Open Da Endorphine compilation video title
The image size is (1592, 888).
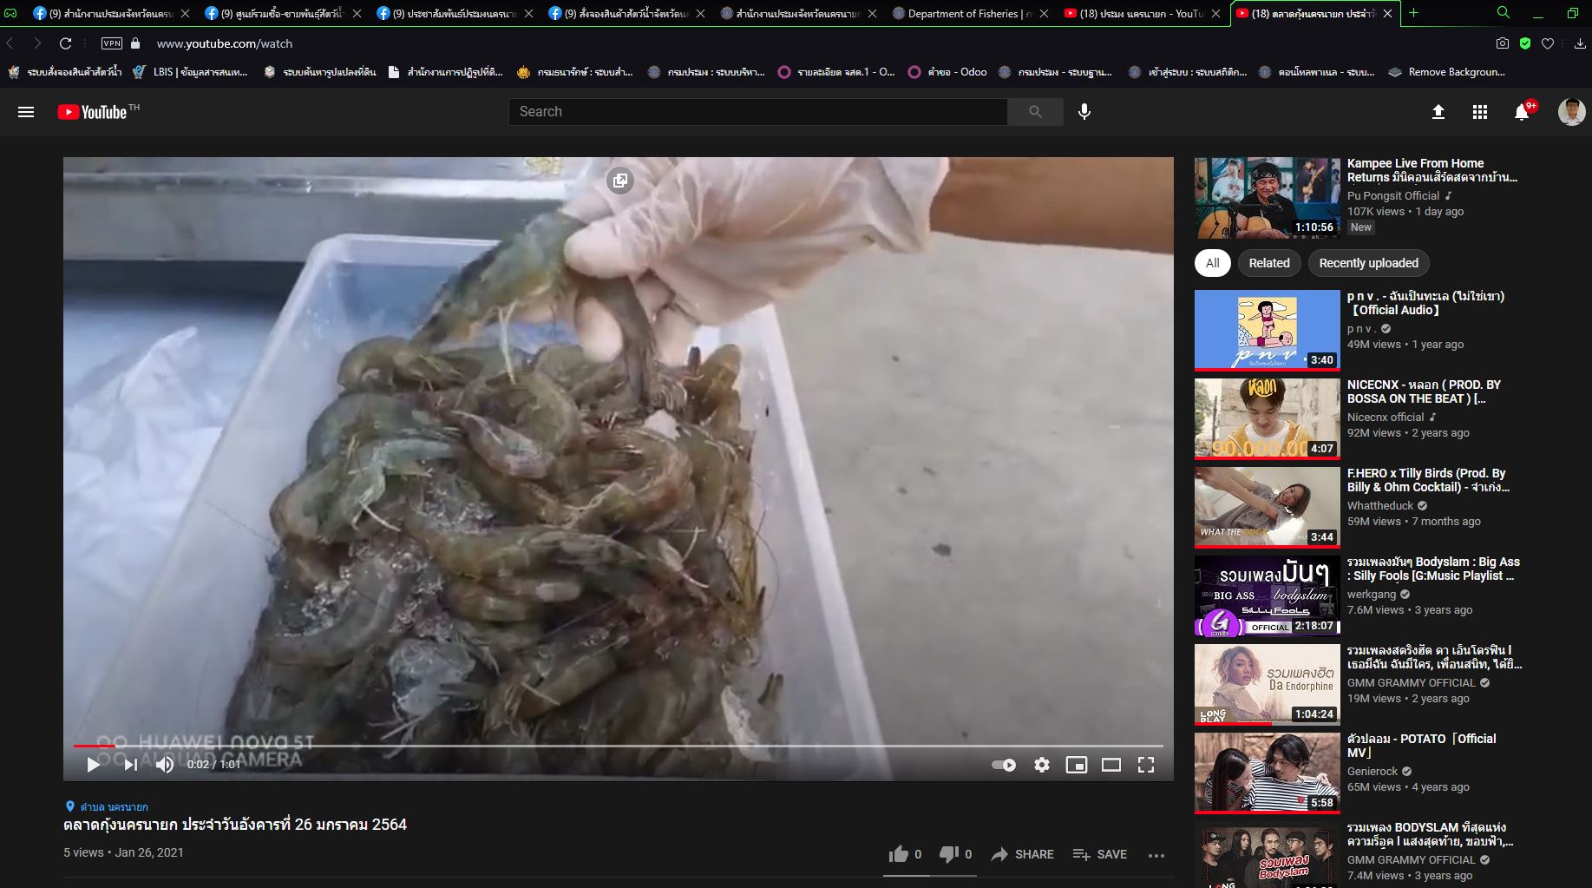(1434, 657)
